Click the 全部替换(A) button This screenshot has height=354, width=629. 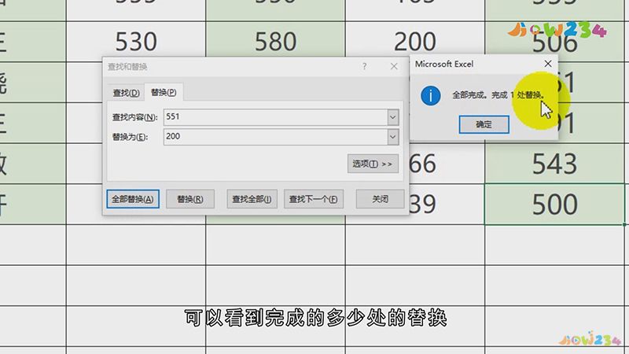[133, 199]
